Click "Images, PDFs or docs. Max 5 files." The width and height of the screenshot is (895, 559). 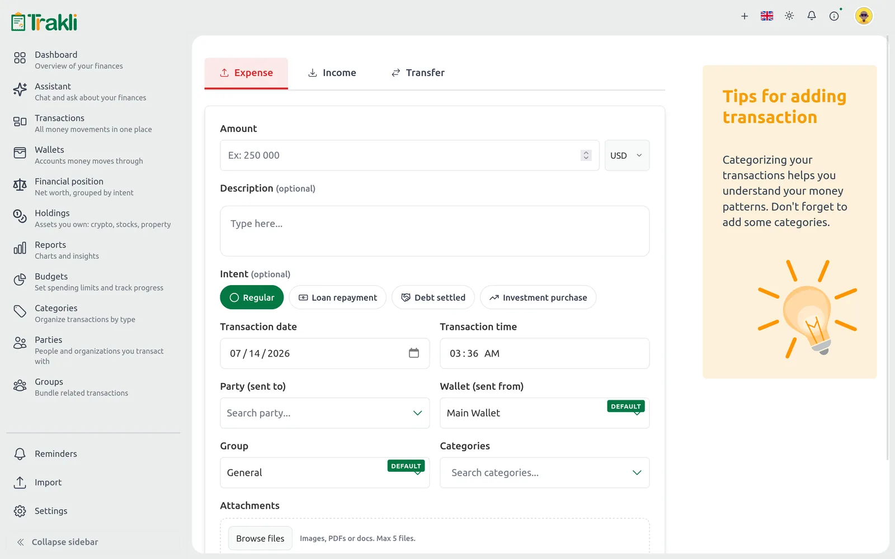357,539
